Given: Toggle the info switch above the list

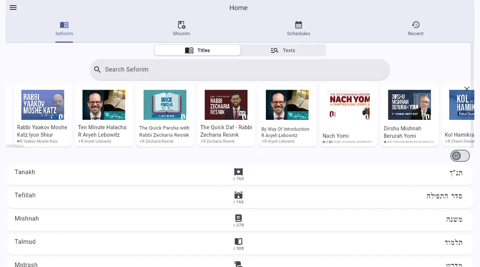Looking at the screenshot, I should tap(460, 156).
